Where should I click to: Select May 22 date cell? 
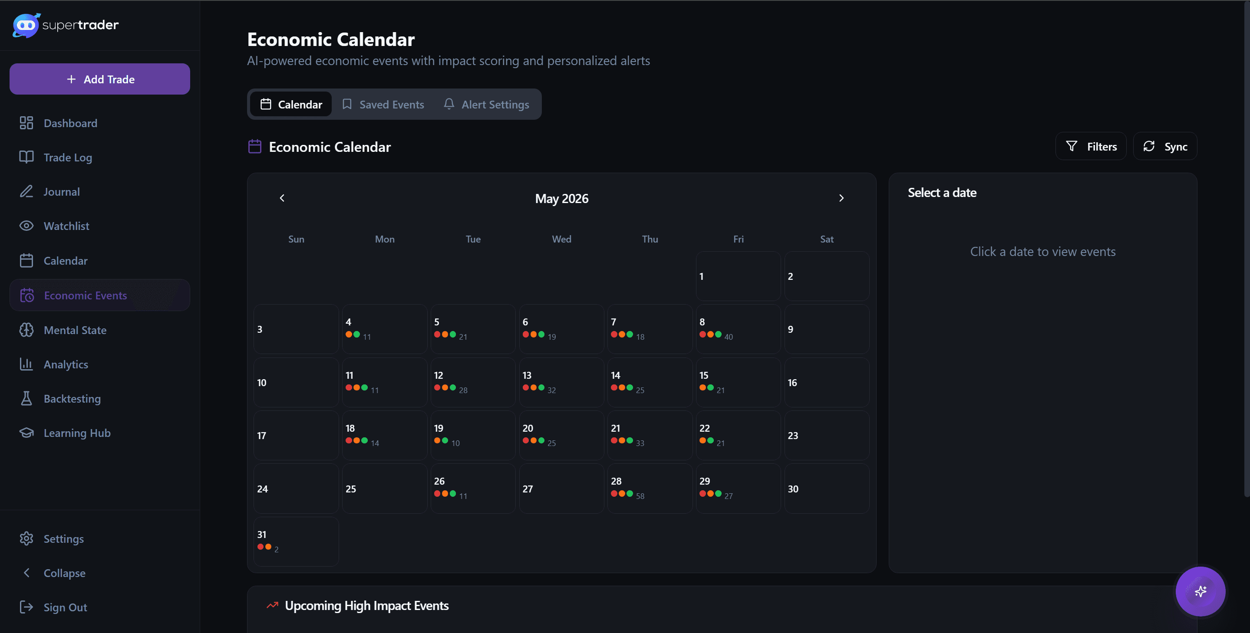[x=738, y=435]
